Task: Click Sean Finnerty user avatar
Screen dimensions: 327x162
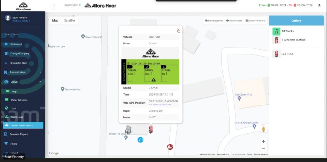Action: (x=8, y=18)
